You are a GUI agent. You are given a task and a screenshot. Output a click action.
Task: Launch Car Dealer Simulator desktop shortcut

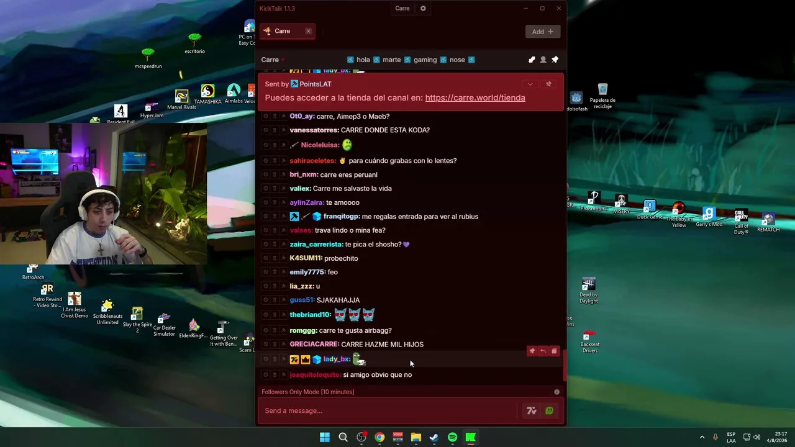coord(164,325)
